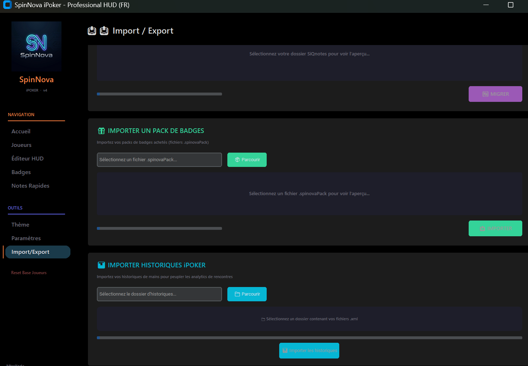Click the iPoker historiques section icon

coord(102,265)
